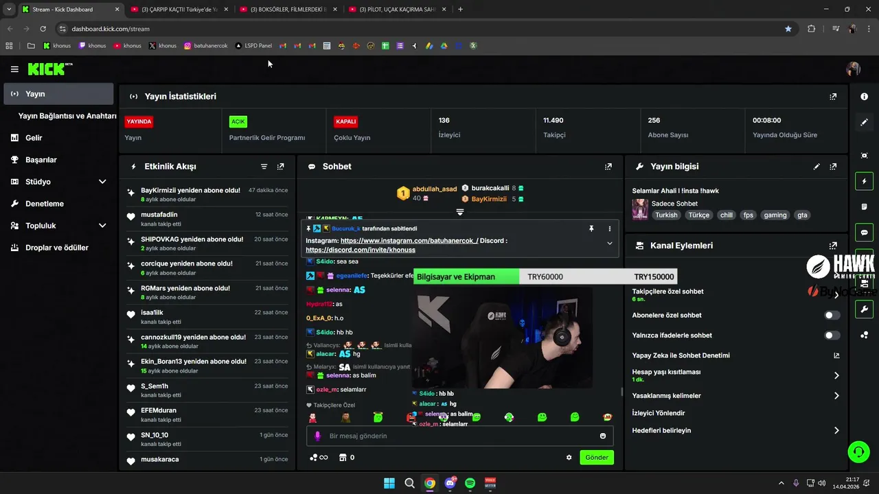The height and width of the screenshot is (494, 879).
Task: Click the chat bubble icon in right sidebar
Action: tap(864, 233)
